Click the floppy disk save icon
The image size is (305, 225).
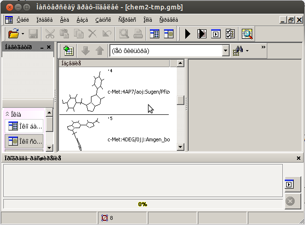[33, 34]
